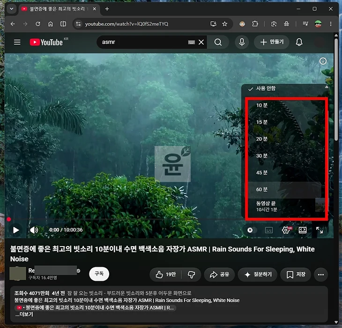This screenshot has height=328, width=342.
Task: Install app icon in address bar
Action: (213, 24)
